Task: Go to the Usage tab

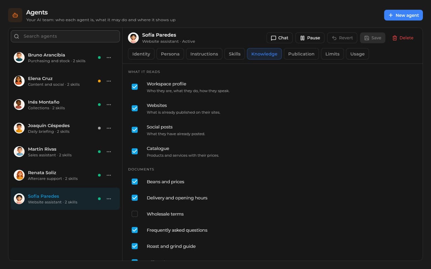Action: [357, 54]
